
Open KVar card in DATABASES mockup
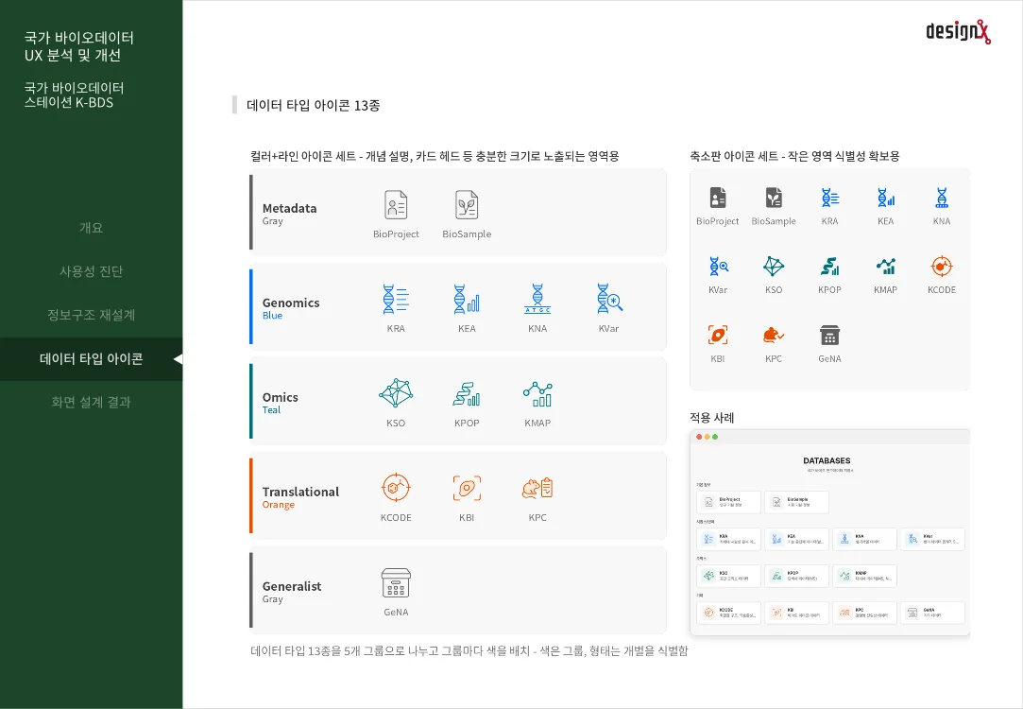click(x=933, y=539)
